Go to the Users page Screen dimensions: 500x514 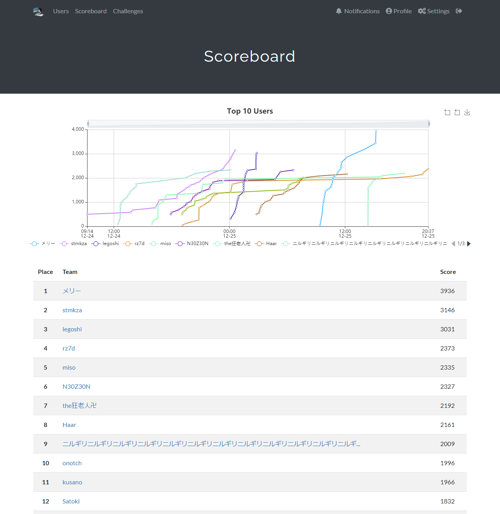tap(61, 11)
